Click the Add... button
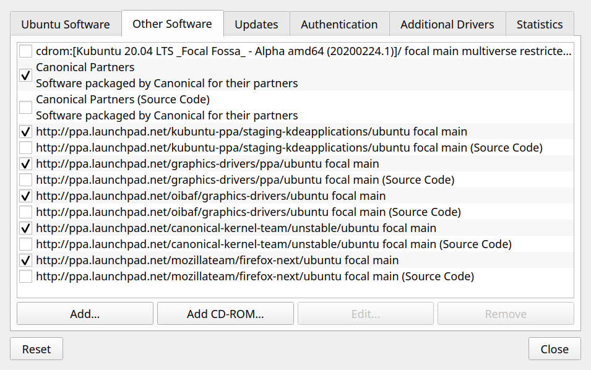This screenshot has width=591, height=370. [x=85, y=314]
